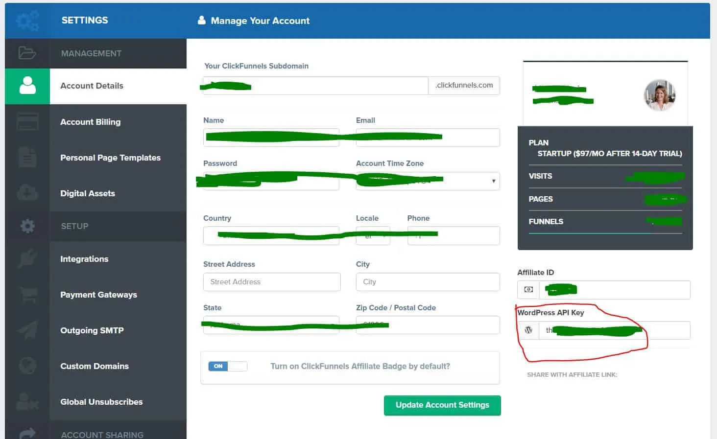This screenshot has width=717, height=439.
Task: Click the FUNNELS row in plan panel
Action: 605,222
